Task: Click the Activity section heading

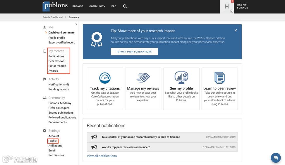Action: click(x=54, y=79)
